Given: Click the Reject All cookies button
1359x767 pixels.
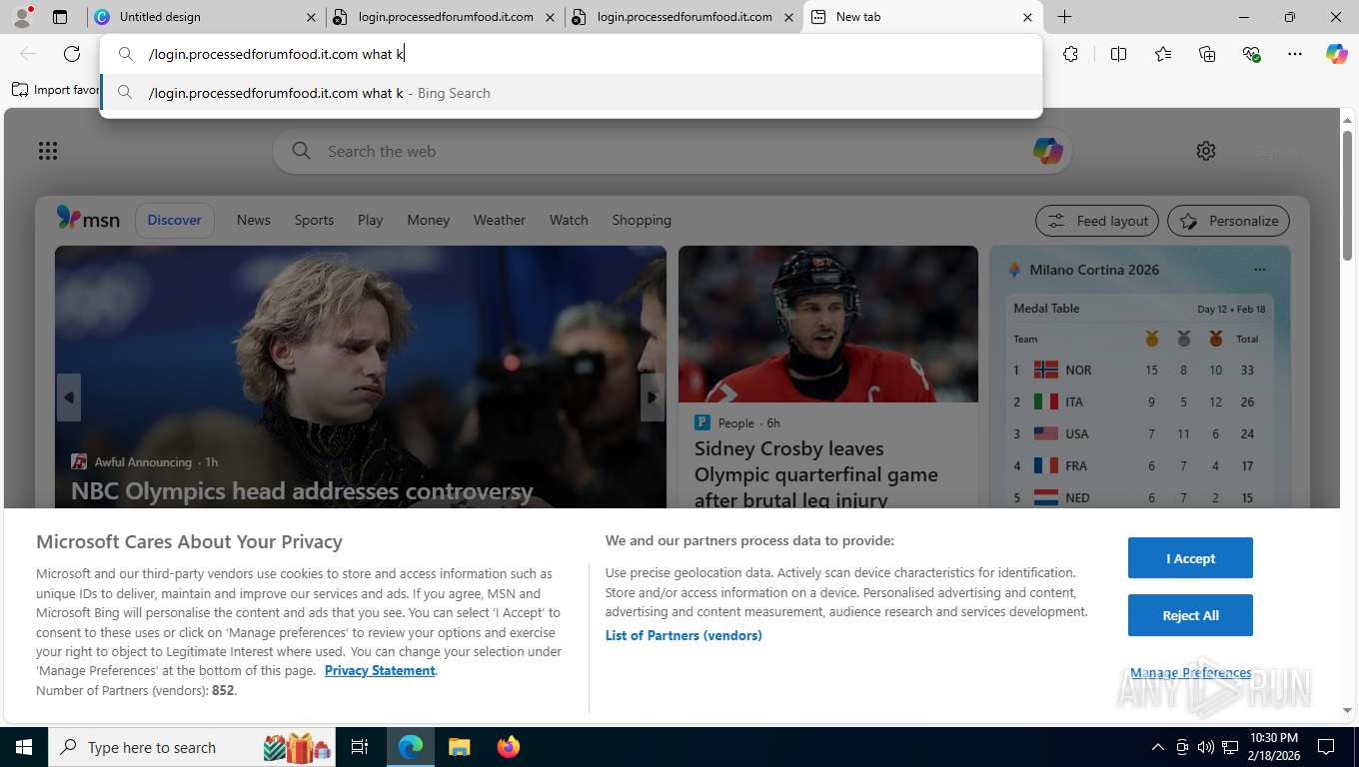Looking at the screenshot, I should (1190, 615).
